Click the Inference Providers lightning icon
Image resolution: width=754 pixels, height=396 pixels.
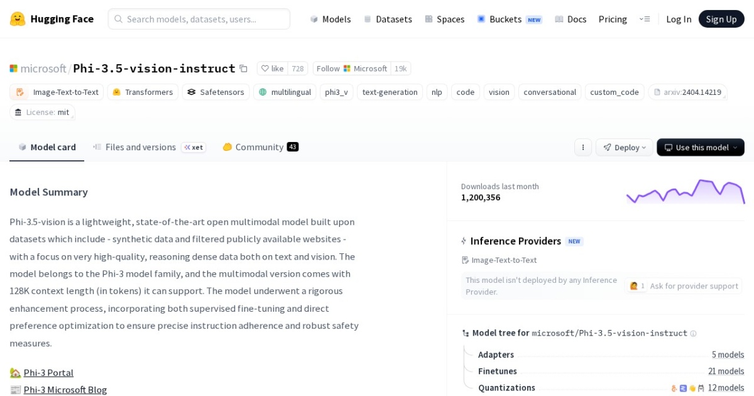pyautogui.click(x=463, y=241)
